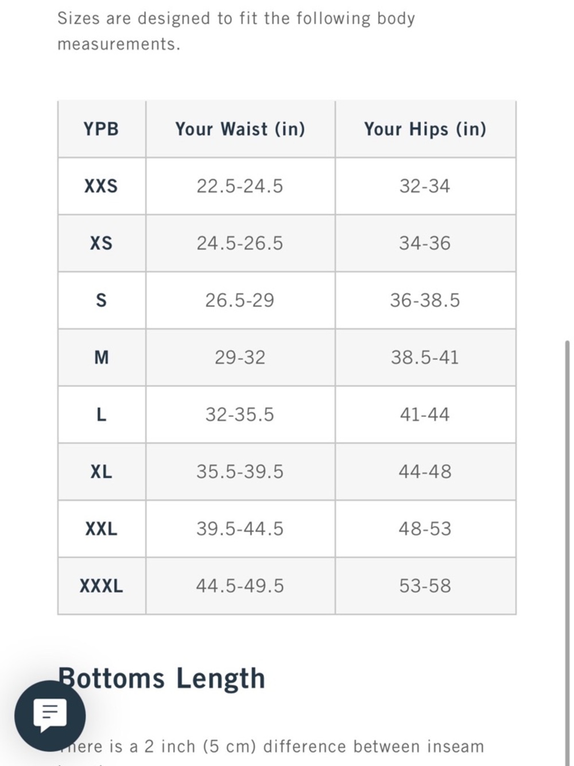The image size is (574, 766).
Task: Click the XXL size label cell
Action: 101,529
